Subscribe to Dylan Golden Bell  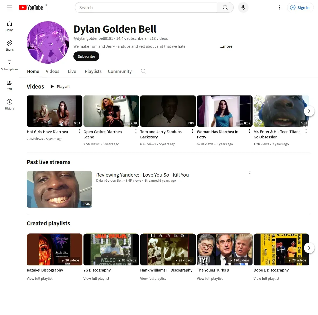[x=86, y=56]
